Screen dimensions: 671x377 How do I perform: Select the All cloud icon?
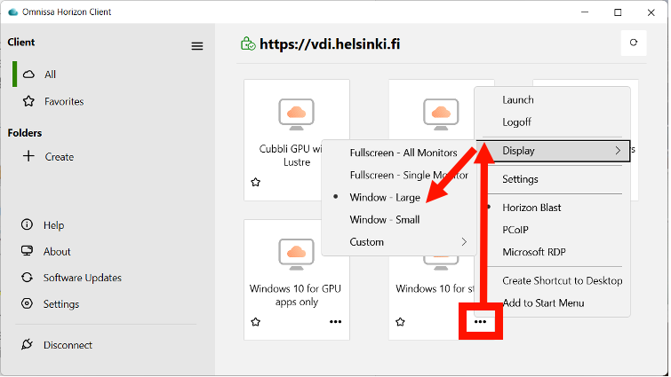pyautogui.click(x=28, y=75)
